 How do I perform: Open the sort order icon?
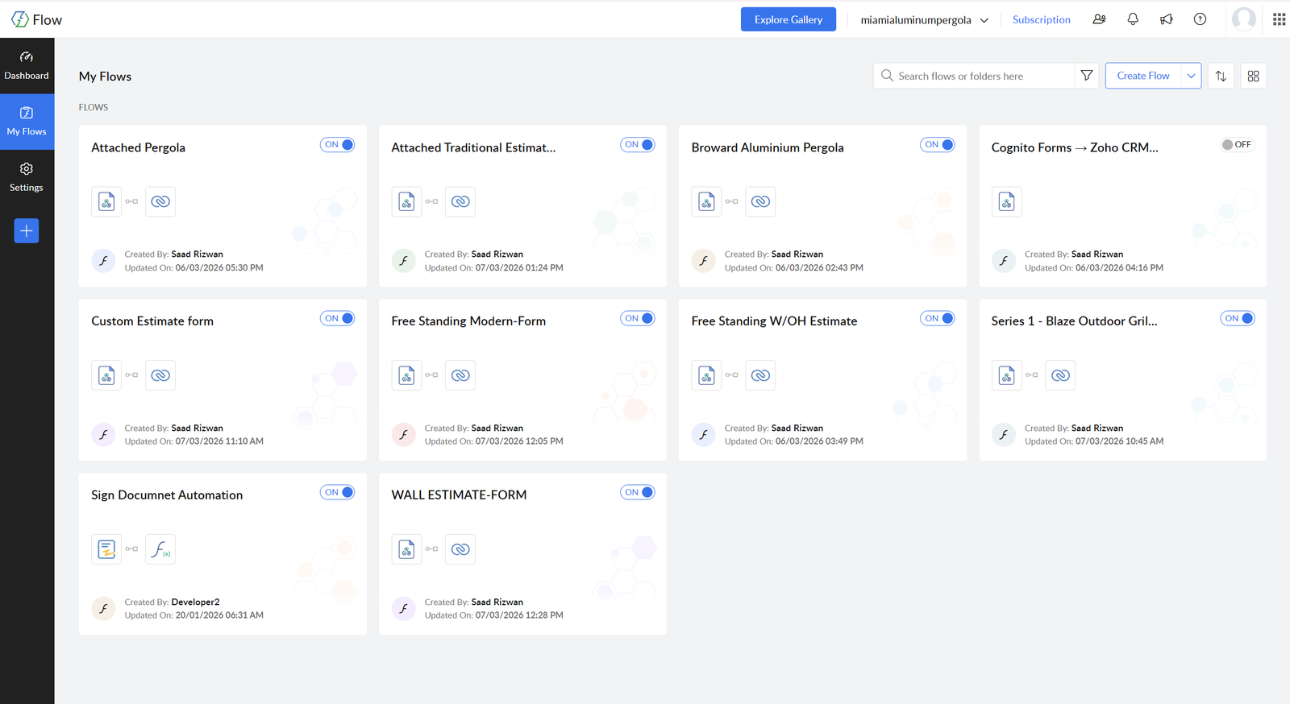(1221, 76)
